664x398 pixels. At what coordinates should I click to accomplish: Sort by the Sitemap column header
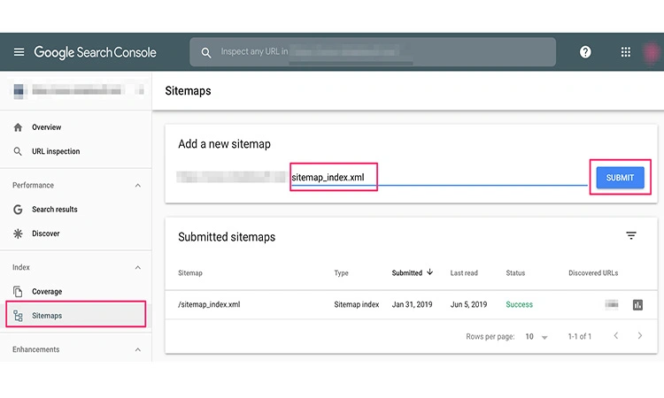[190, 273]
